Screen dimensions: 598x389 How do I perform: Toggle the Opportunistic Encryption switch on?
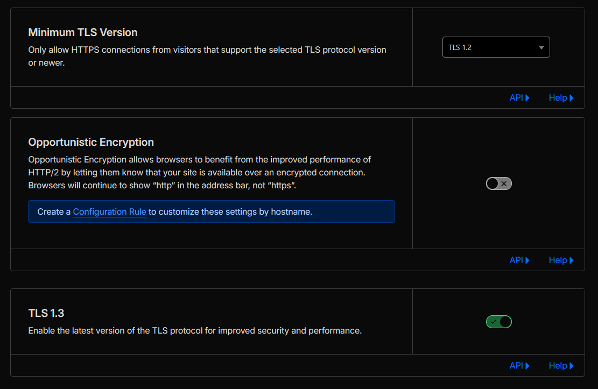(498, 183)
